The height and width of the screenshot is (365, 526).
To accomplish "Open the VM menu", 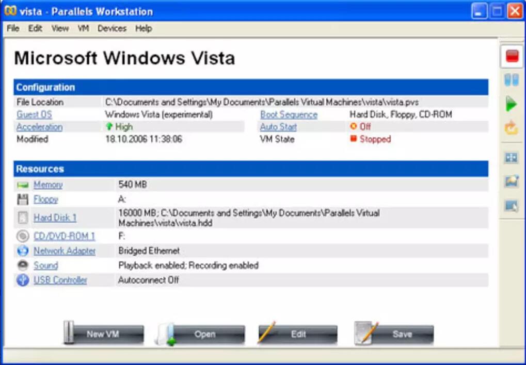I will 83,28.
